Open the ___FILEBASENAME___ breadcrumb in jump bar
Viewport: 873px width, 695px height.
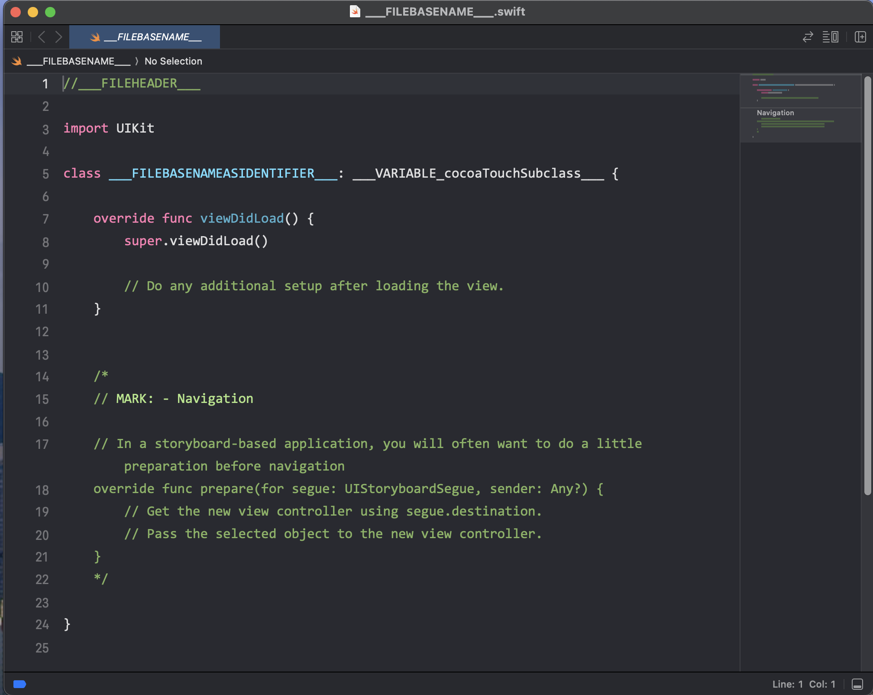(78, 61)
